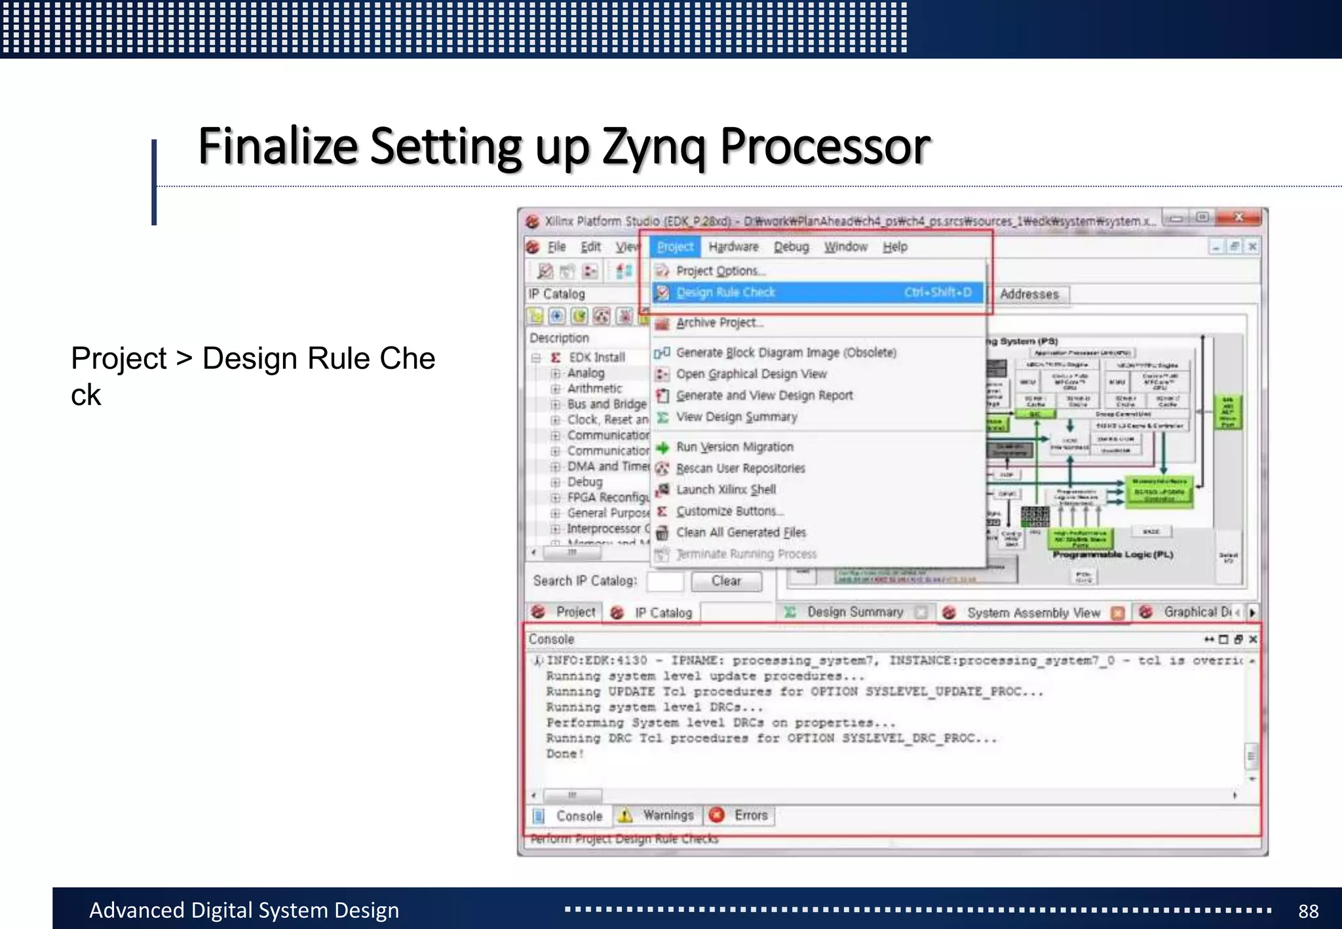Expand the Debug IP category
Viewport: 1342px width, 929px height.
556,482
